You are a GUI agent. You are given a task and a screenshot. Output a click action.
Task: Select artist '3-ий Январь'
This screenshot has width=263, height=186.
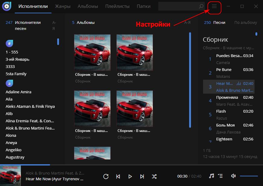(18, 59)
